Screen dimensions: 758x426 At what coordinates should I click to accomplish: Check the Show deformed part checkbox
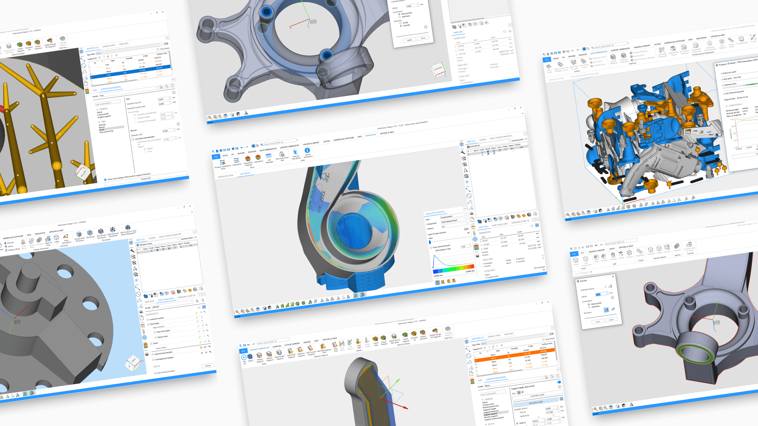point(431,248)
